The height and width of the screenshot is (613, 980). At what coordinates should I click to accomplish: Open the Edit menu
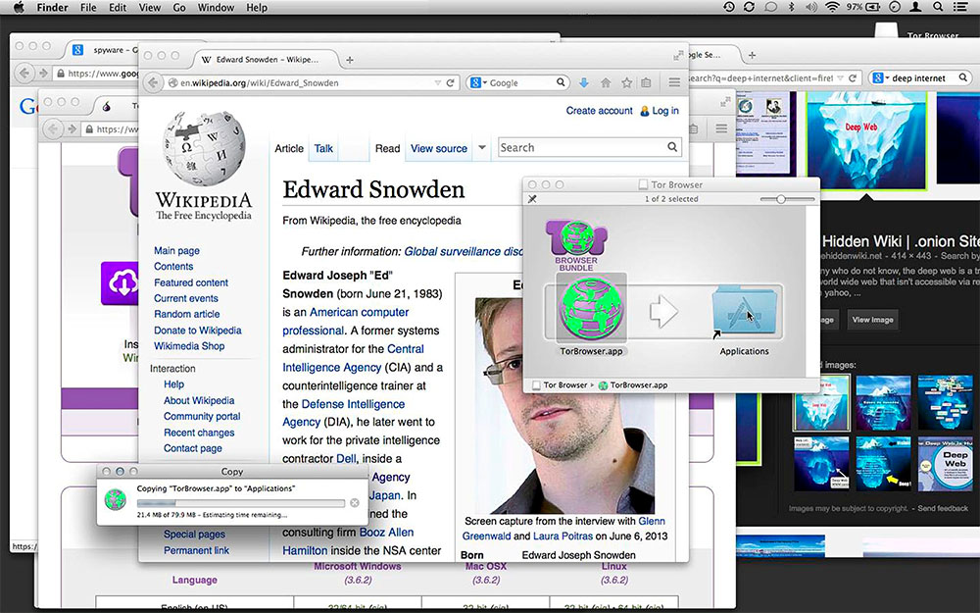click(118, 8)
